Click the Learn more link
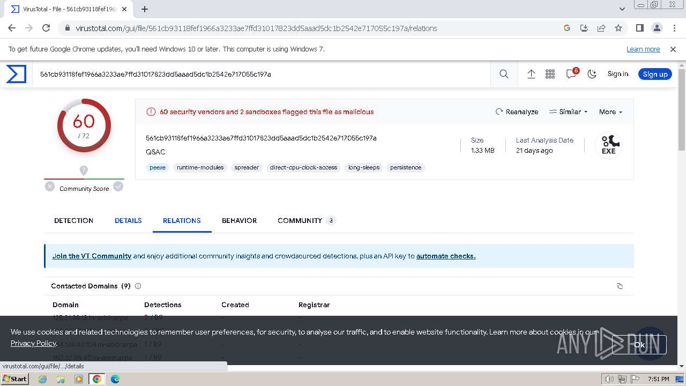The height and width of the screenshot is (386, 686). 643,49
